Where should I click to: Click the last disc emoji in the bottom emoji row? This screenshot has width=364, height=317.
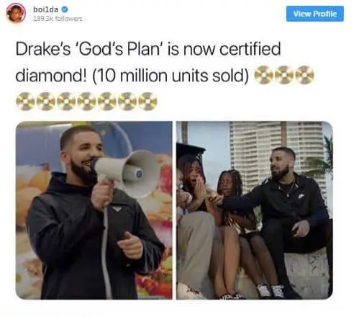click(x=147, y=102)
